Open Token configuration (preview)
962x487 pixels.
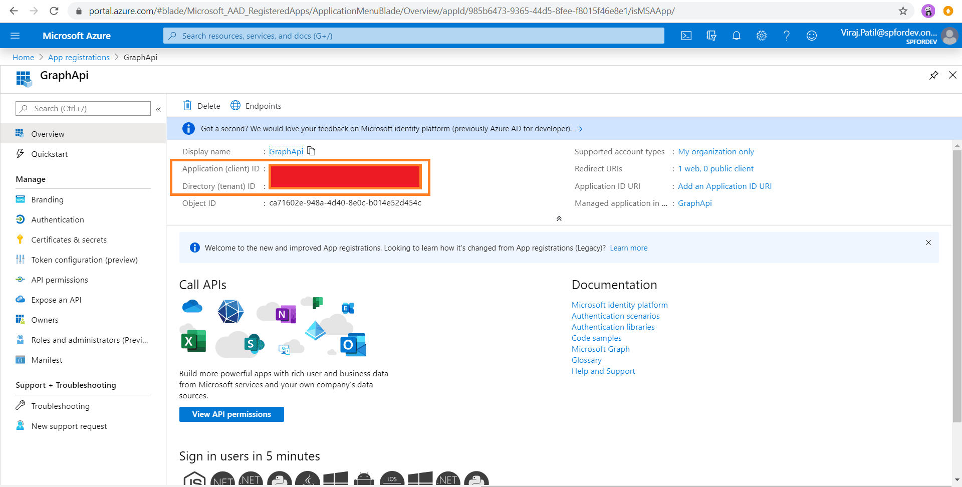coord(83,260)
